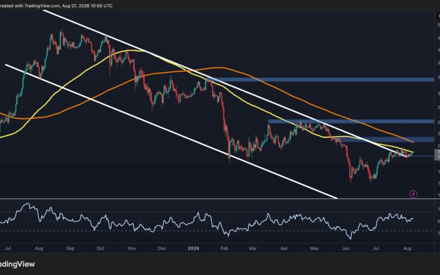Screen dimensions: 440x275
Task: Open the TradingView logo in the footer
Action: pyautogui.click(x=18, y=264)
